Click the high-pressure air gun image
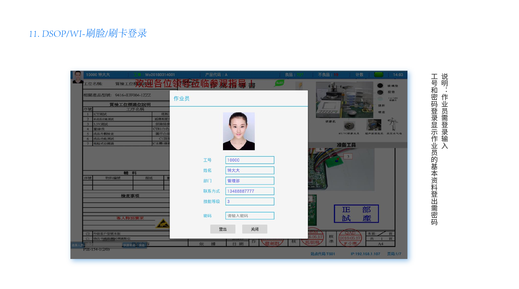This screenshot has width=519, height=289. (392, 124)
